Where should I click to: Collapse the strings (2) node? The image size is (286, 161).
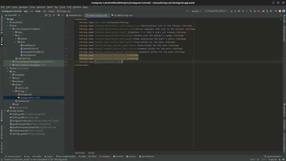click(x=13, y=91)
